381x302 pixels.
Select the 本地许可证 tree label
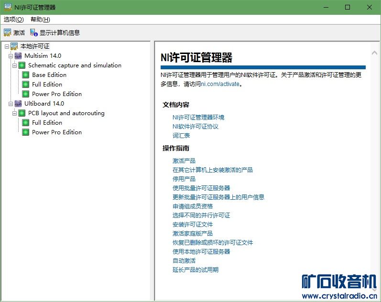(35, 46)
